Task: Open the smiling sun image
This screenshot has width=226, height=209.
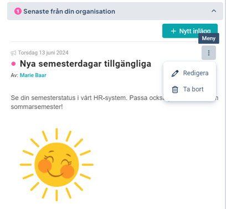Action: (56, 164)
